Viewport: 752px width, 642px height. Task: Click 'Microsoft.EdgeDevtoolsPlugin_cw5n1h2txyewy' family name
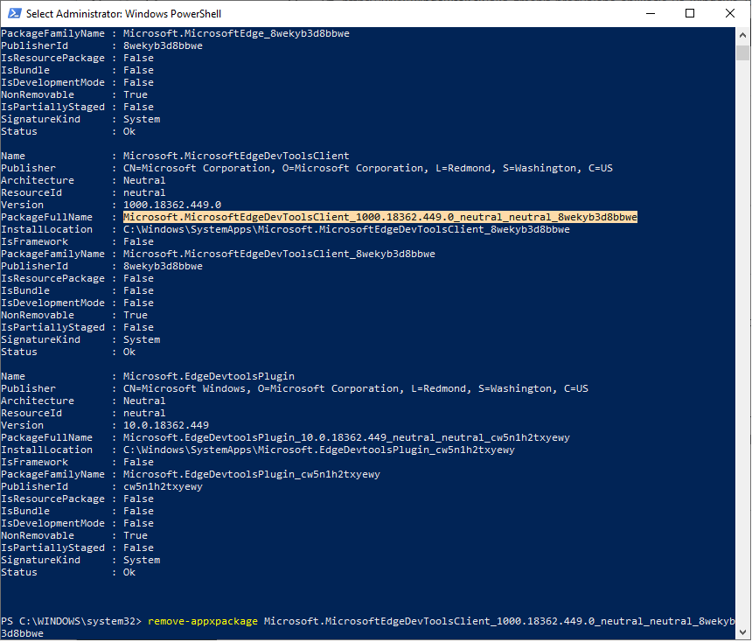pyautogui.click(x=251, y=475)
